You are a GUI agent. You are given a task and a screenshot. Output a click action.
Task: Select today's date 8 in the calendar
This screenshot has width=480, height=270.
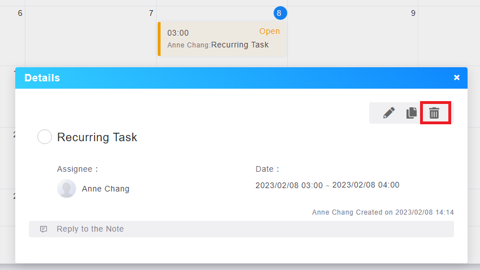pyautogui.click(x=280, y=13)
